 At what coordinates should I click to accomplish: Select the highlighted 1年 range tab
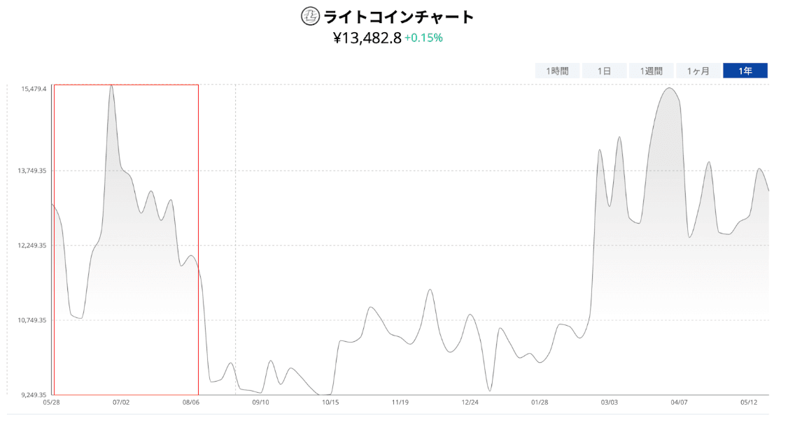[745, 71]
